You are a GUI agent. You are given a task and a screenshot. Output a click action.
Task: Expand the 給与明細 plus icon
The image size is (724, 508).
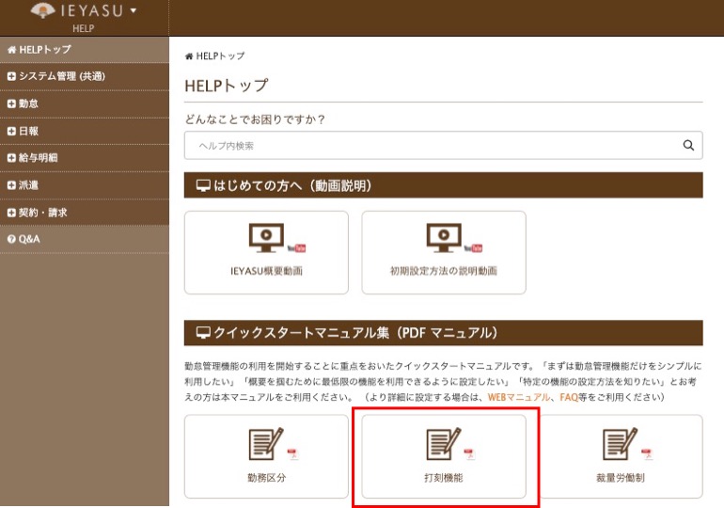point(11,158)
